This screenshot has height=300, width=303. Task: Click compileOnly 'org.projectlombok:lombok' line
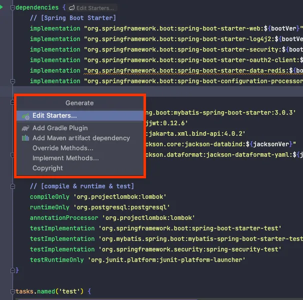[98, 197]
